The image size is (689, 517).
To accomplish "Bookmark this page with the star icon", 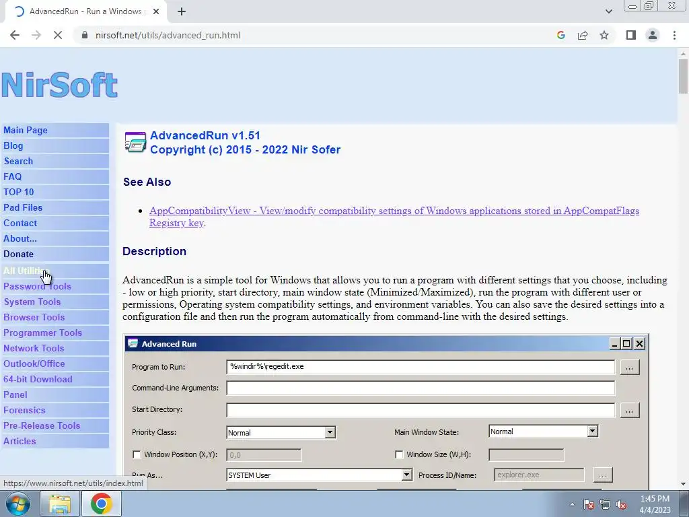I will [604, 35].
